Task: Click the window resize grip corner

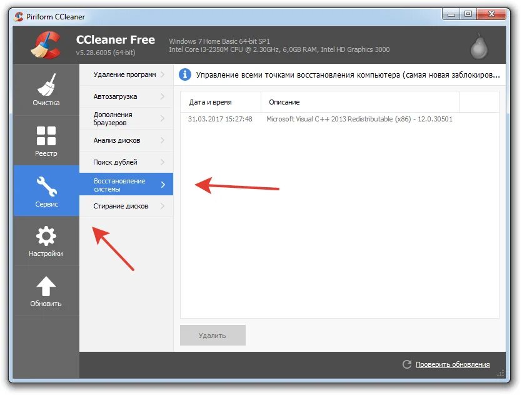Action: pyautogui.click(x=501, y=373)
